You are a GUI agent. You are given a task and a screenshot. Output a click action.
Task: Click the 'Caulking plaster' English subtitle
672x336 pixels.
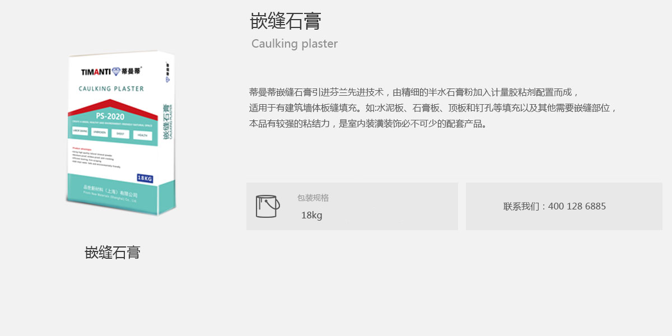tap(295, 44)
